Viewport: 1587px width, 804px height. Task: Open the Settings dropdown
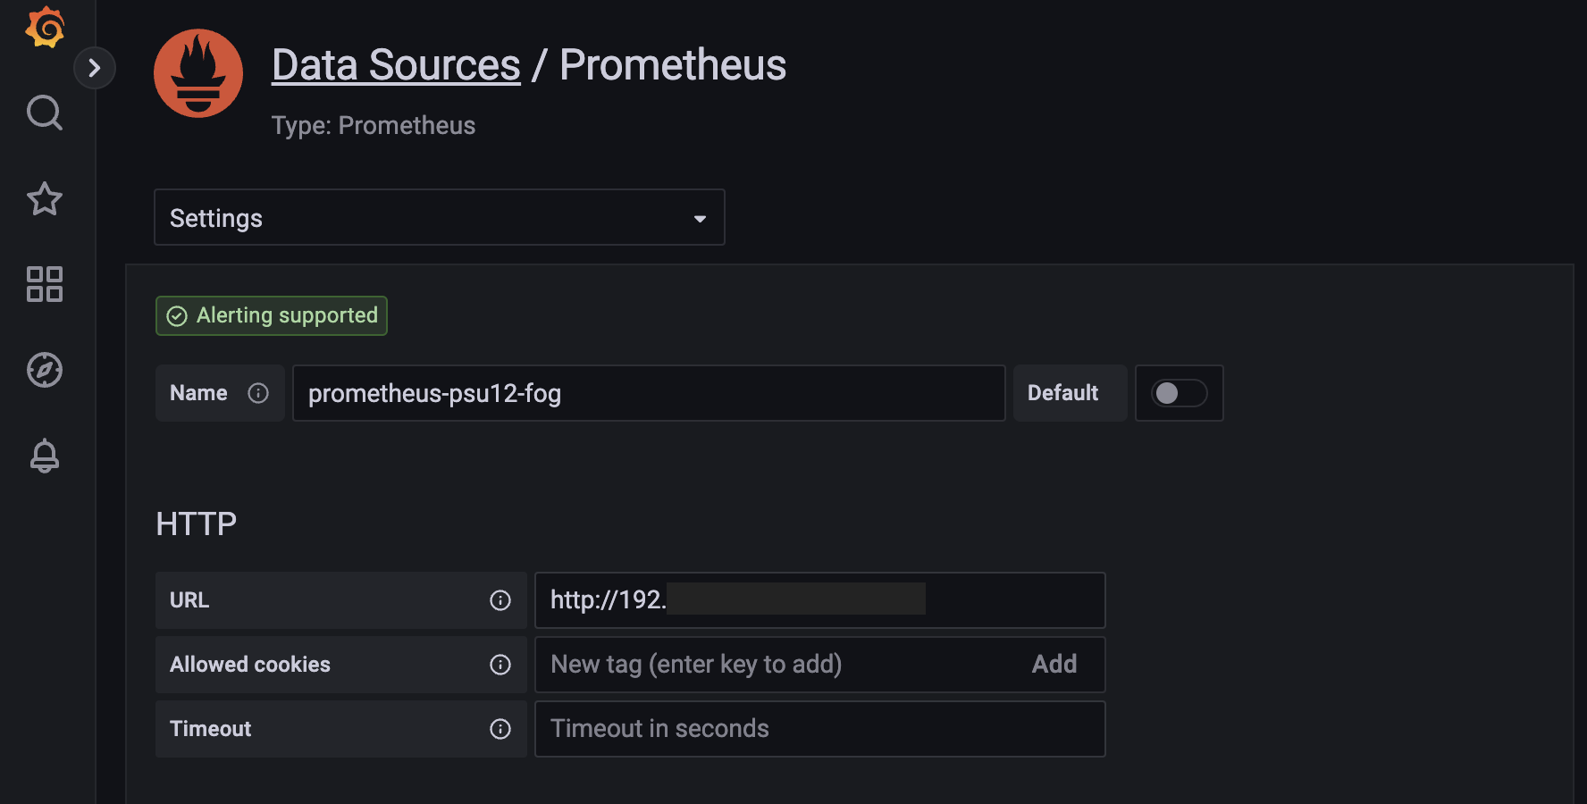coord(439,217)
